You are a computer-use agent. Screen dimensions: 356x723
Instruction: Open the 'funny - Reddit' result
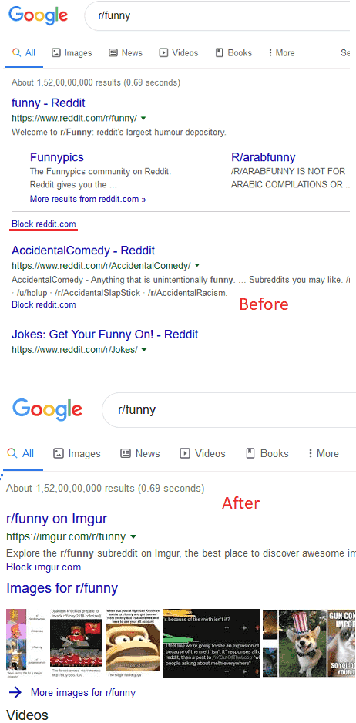49,103
